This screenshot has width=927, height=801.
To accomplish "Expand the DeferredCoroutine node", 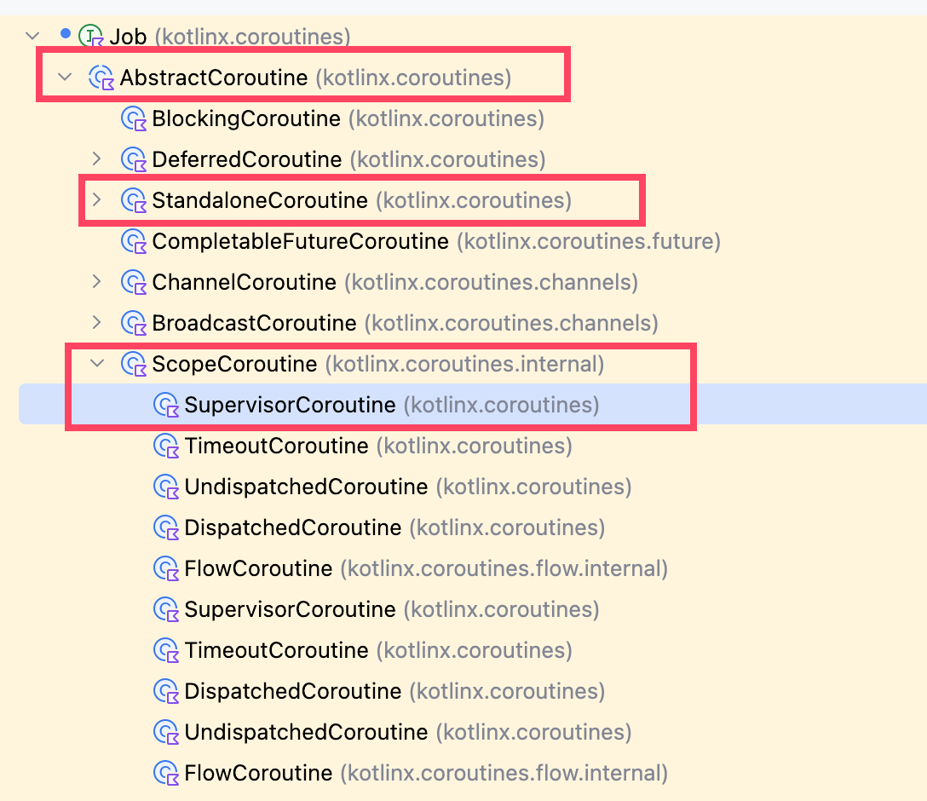I will point(97,159).
